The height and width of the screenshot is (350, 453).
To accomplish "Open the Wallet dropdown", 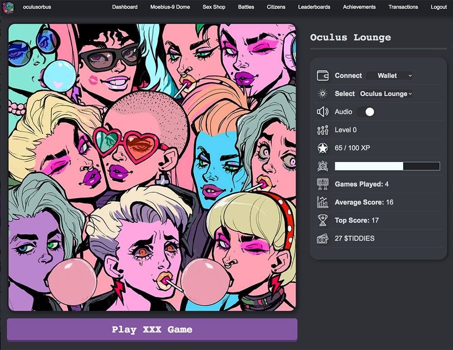I will click(389, 76).
